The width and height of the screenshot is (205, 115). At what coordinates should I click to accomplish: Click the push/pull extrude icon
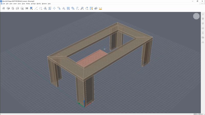(45, 8)
